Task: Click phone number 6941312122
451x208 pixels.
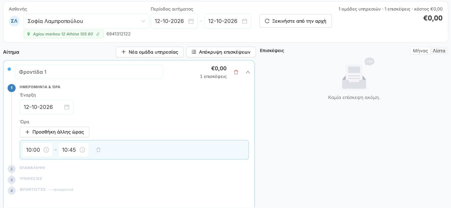Action: [119, 34]
